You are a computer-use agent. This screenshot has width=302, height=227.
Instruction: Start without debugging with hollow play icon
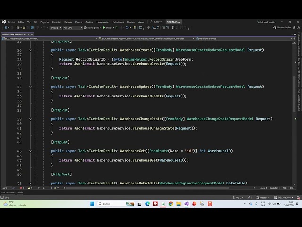[x=117, y=28]
